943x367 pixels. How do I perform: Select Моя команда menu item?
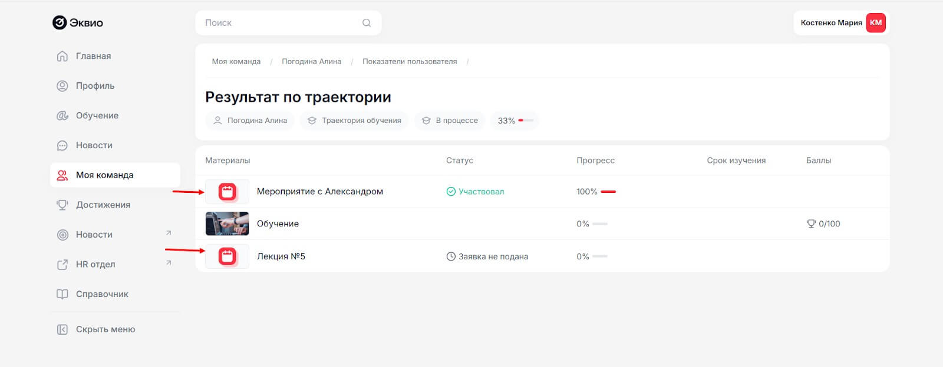click(115, 175)
